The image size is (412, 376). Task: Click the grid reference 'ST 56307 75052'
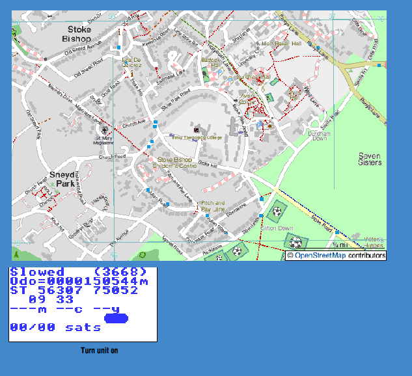coord(74,290)
